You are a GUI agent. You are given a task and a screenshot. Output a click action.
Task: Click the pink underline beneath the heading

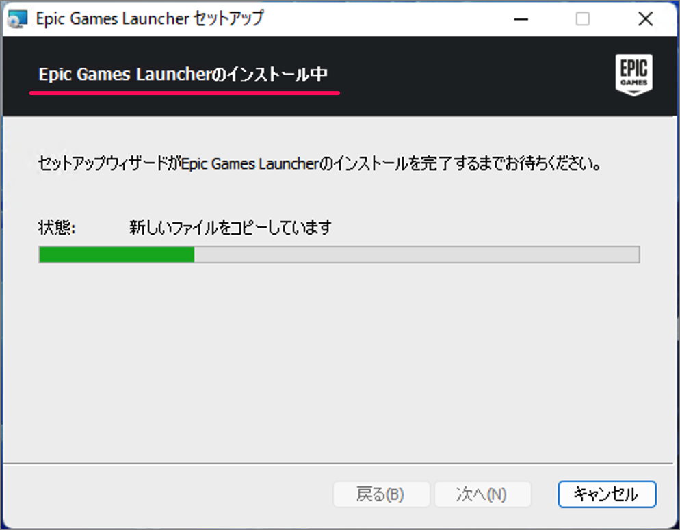pyautogui.click(x=184, y=92)
